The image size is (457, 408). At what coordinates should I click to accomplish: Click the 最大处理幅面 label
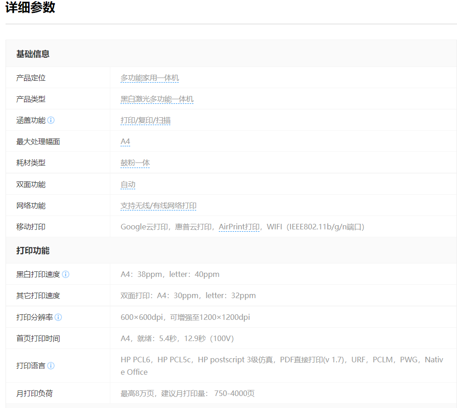coord(38,142)
